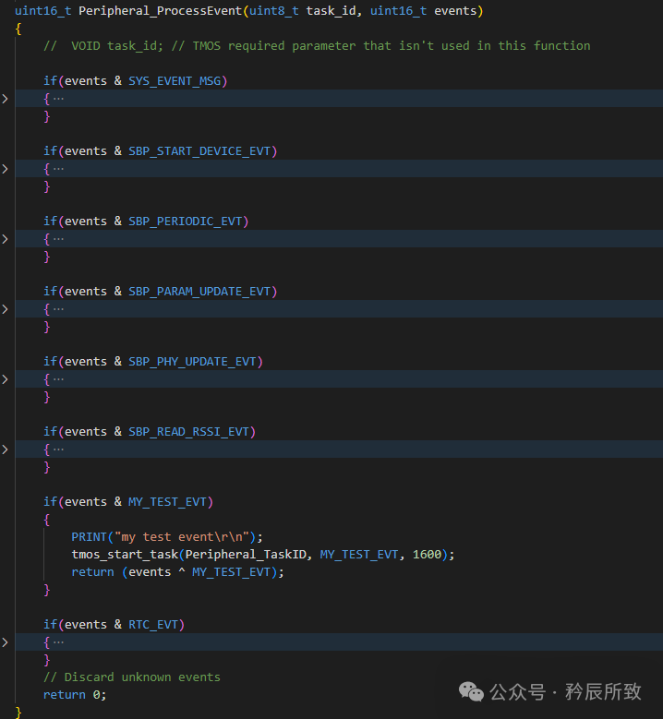Expand the folded RTC_EVT block

[5, 642]
